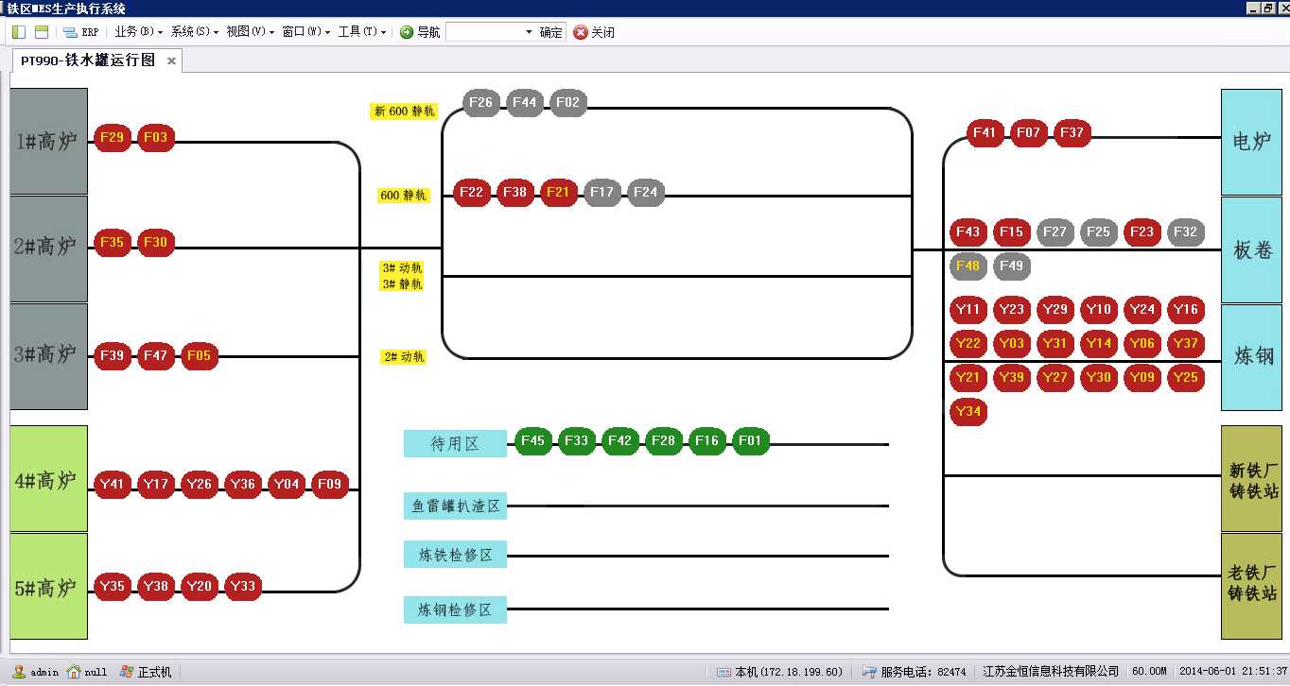The height and width of the screenshot is (686, 1290).
Task: Click the 本机 IP address status entry
Action: click(x=779, y=672)
